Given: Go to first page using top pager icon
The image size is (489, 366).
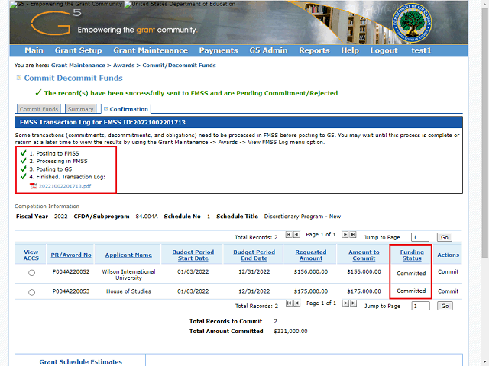Looking at the screenshot, I should click(x=288, y=235).
